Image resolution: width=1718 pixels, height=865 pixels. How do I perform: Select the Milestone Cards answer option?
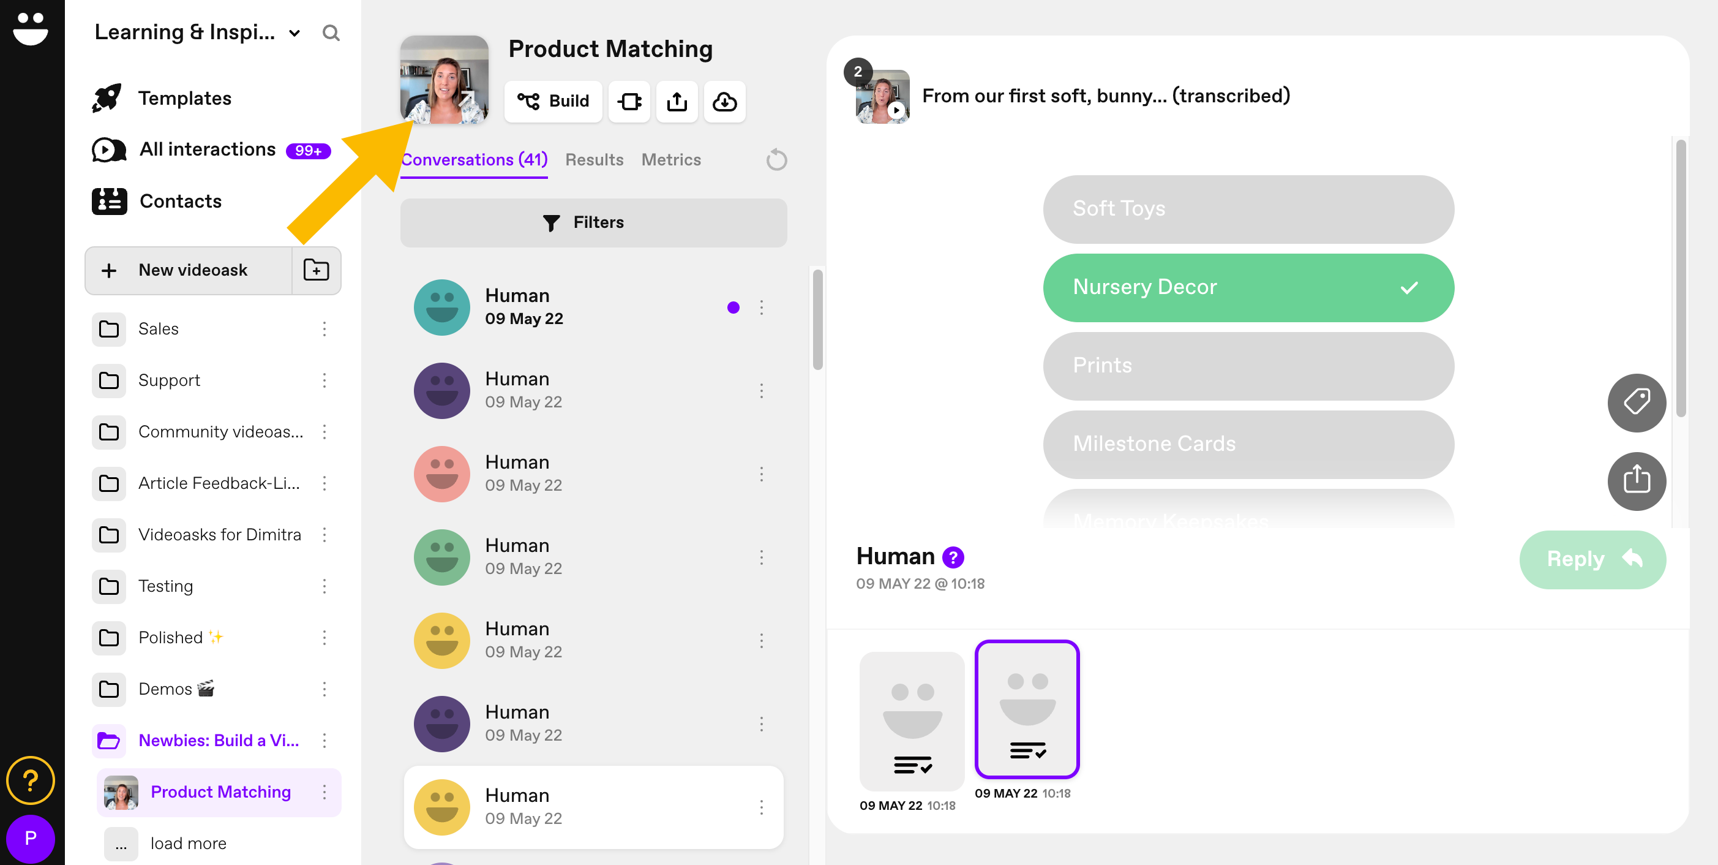(x=1248, y=444)
